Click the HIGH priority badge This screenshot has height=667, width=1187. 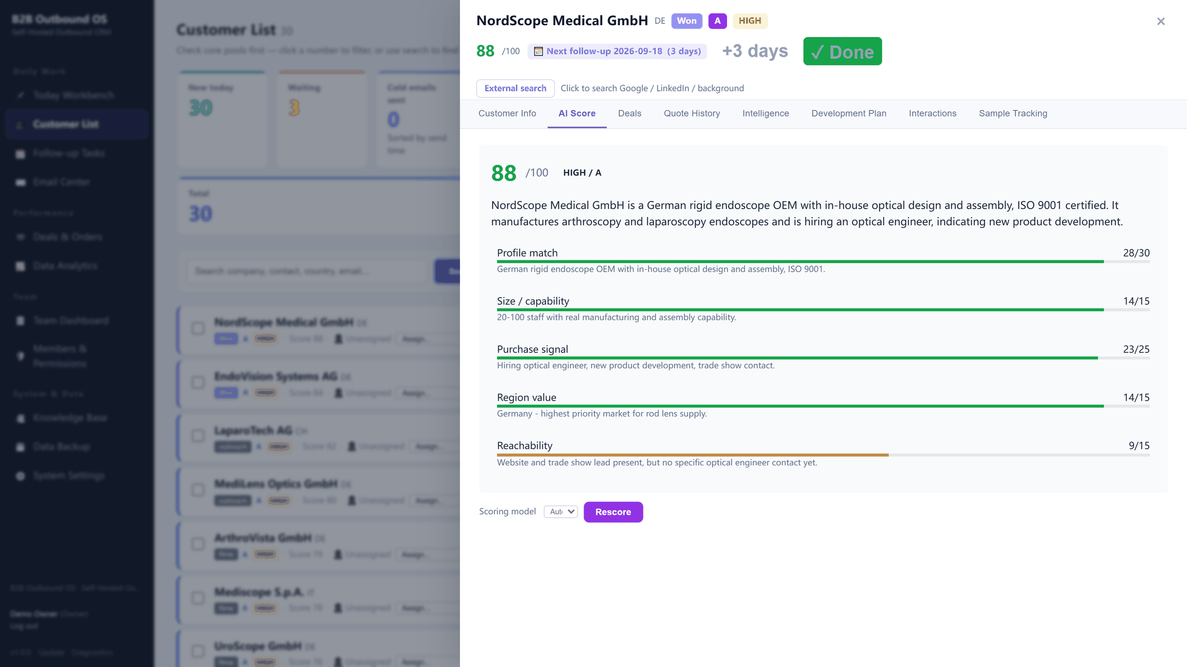(750, 21)
